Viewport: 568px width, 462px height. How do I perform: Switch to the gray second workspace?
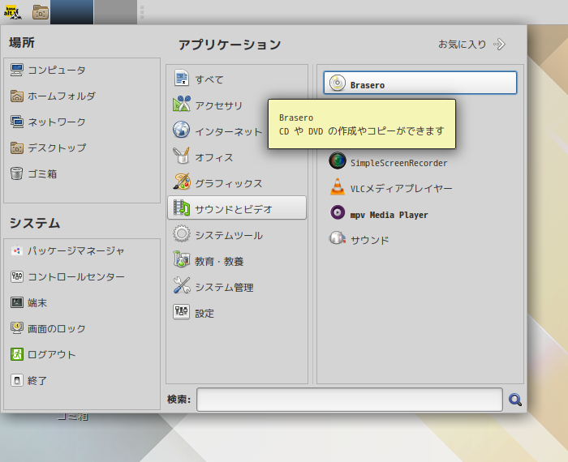tap(115, 12)
